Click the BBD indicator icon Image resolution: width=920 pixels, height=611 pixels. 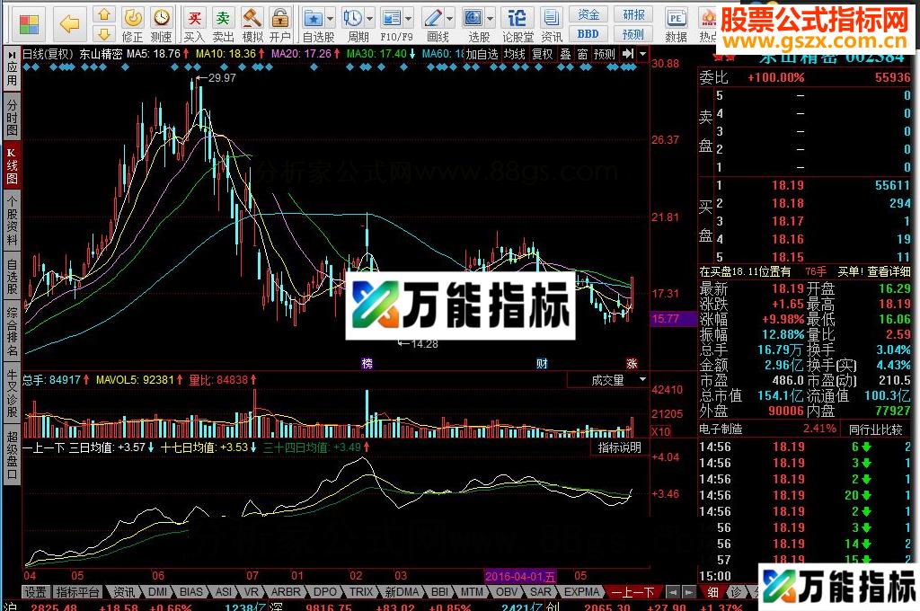tap(588, 33)
